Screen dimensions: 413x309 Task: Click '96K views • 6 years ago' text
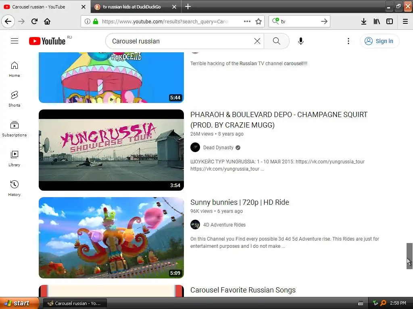[217, 211]
